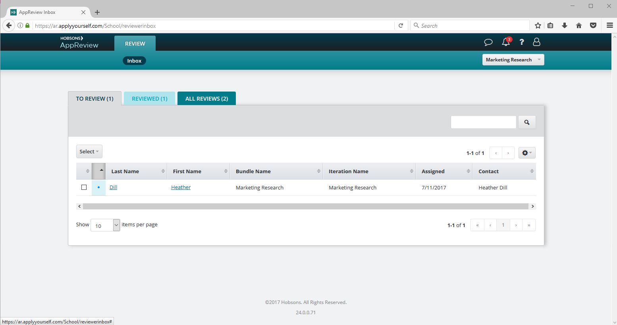This screenshot has height=325, width=617.
Task: Click the magnifier search button
Action: coord(527,122)
